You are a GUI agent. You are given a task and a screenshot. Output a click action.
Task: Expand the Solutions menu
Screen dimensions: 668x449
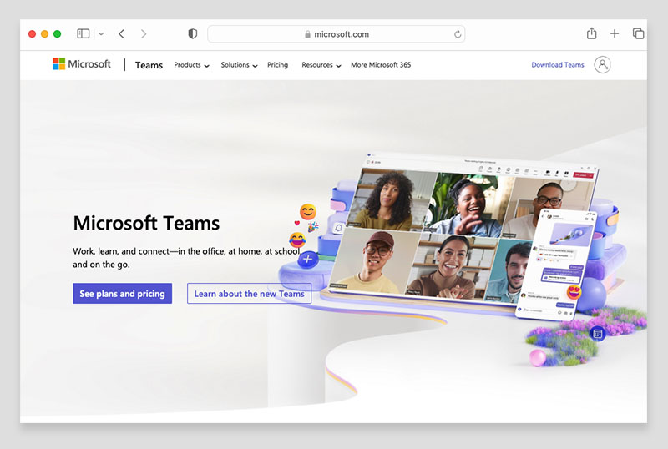[239, 65]
